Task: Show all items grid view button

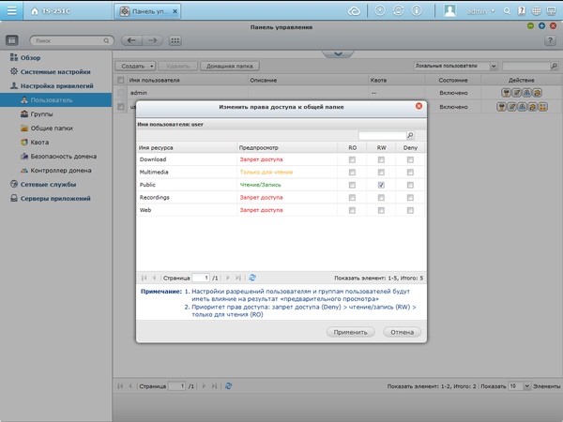Action: click(175, 40)
